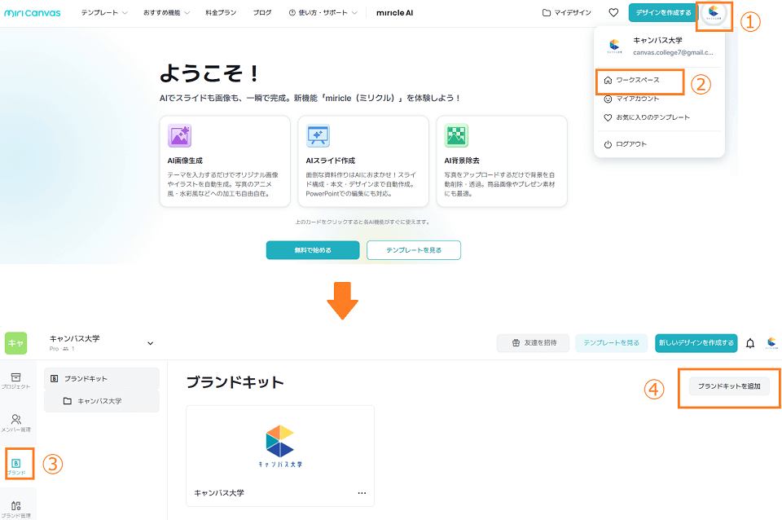This screenshot has width=782, height=520.
Task: Click the キャンバス大学 workspace avatar icon
Action: 614,46
